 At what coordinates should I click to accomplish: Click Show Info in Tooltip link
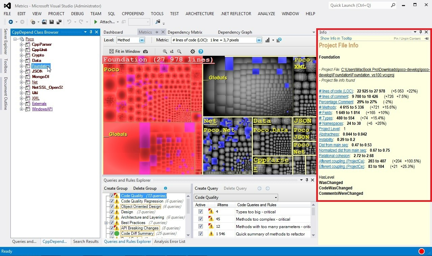click(336, 39)
